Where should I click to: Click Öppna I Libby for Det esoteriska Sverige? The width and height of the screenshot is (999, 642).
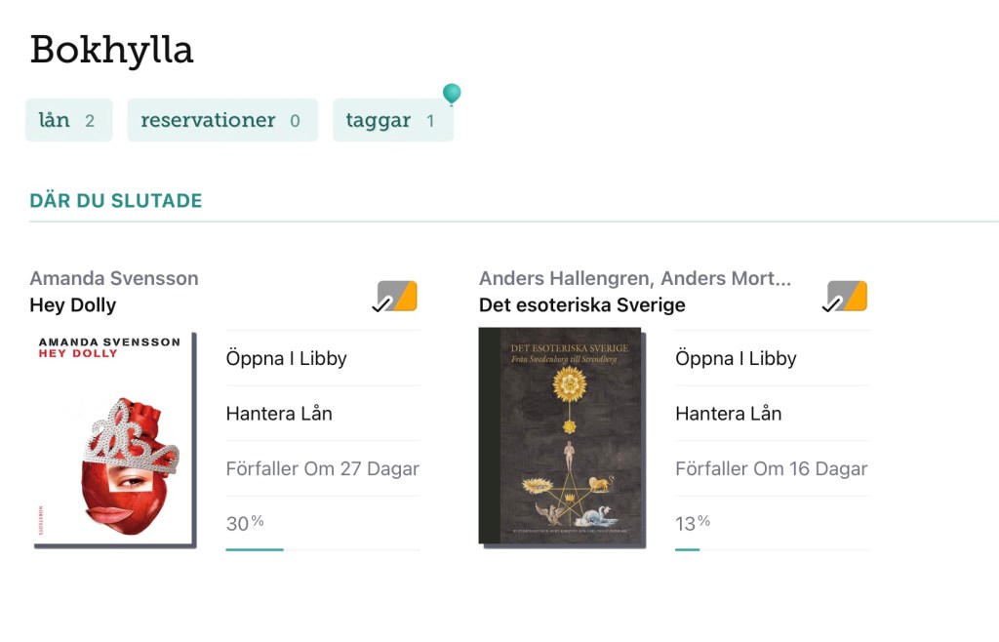(736, 358)
